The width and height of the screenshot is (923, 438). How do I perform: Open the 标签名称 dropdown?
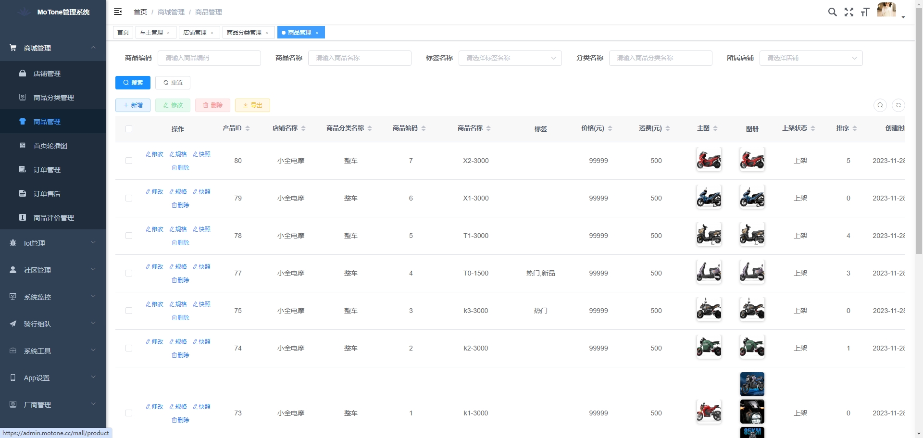510,58
